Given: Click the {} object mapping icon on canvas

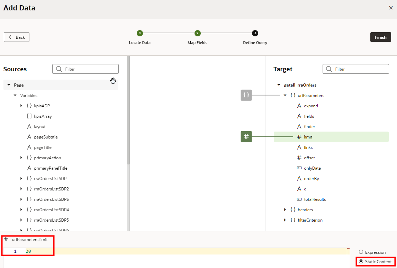Looking at the screenshot, I should [x=246, y=95].
